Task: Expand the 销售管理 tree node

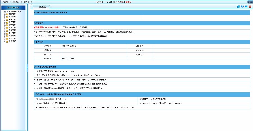Action: 5,25
